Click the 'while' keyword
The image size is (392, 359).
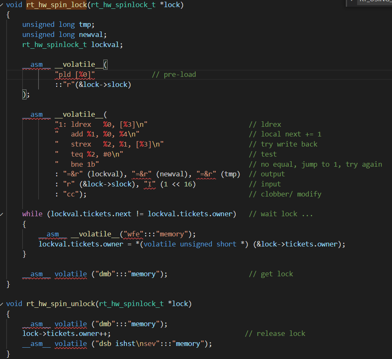tap(32, 214)
